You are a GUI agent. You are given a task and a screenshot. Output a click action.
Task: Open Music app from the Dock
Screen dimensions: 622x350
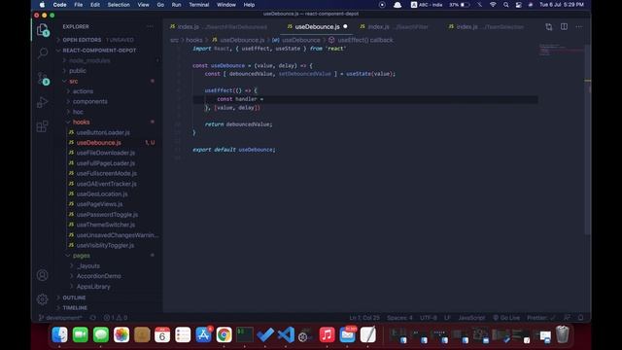pyautogui.click(x=327, y=334)
